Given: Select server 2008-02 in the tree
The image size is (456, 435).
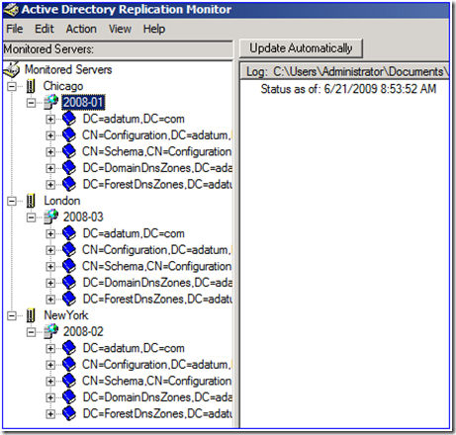Looking at the screenshot, I should point(83,331).
